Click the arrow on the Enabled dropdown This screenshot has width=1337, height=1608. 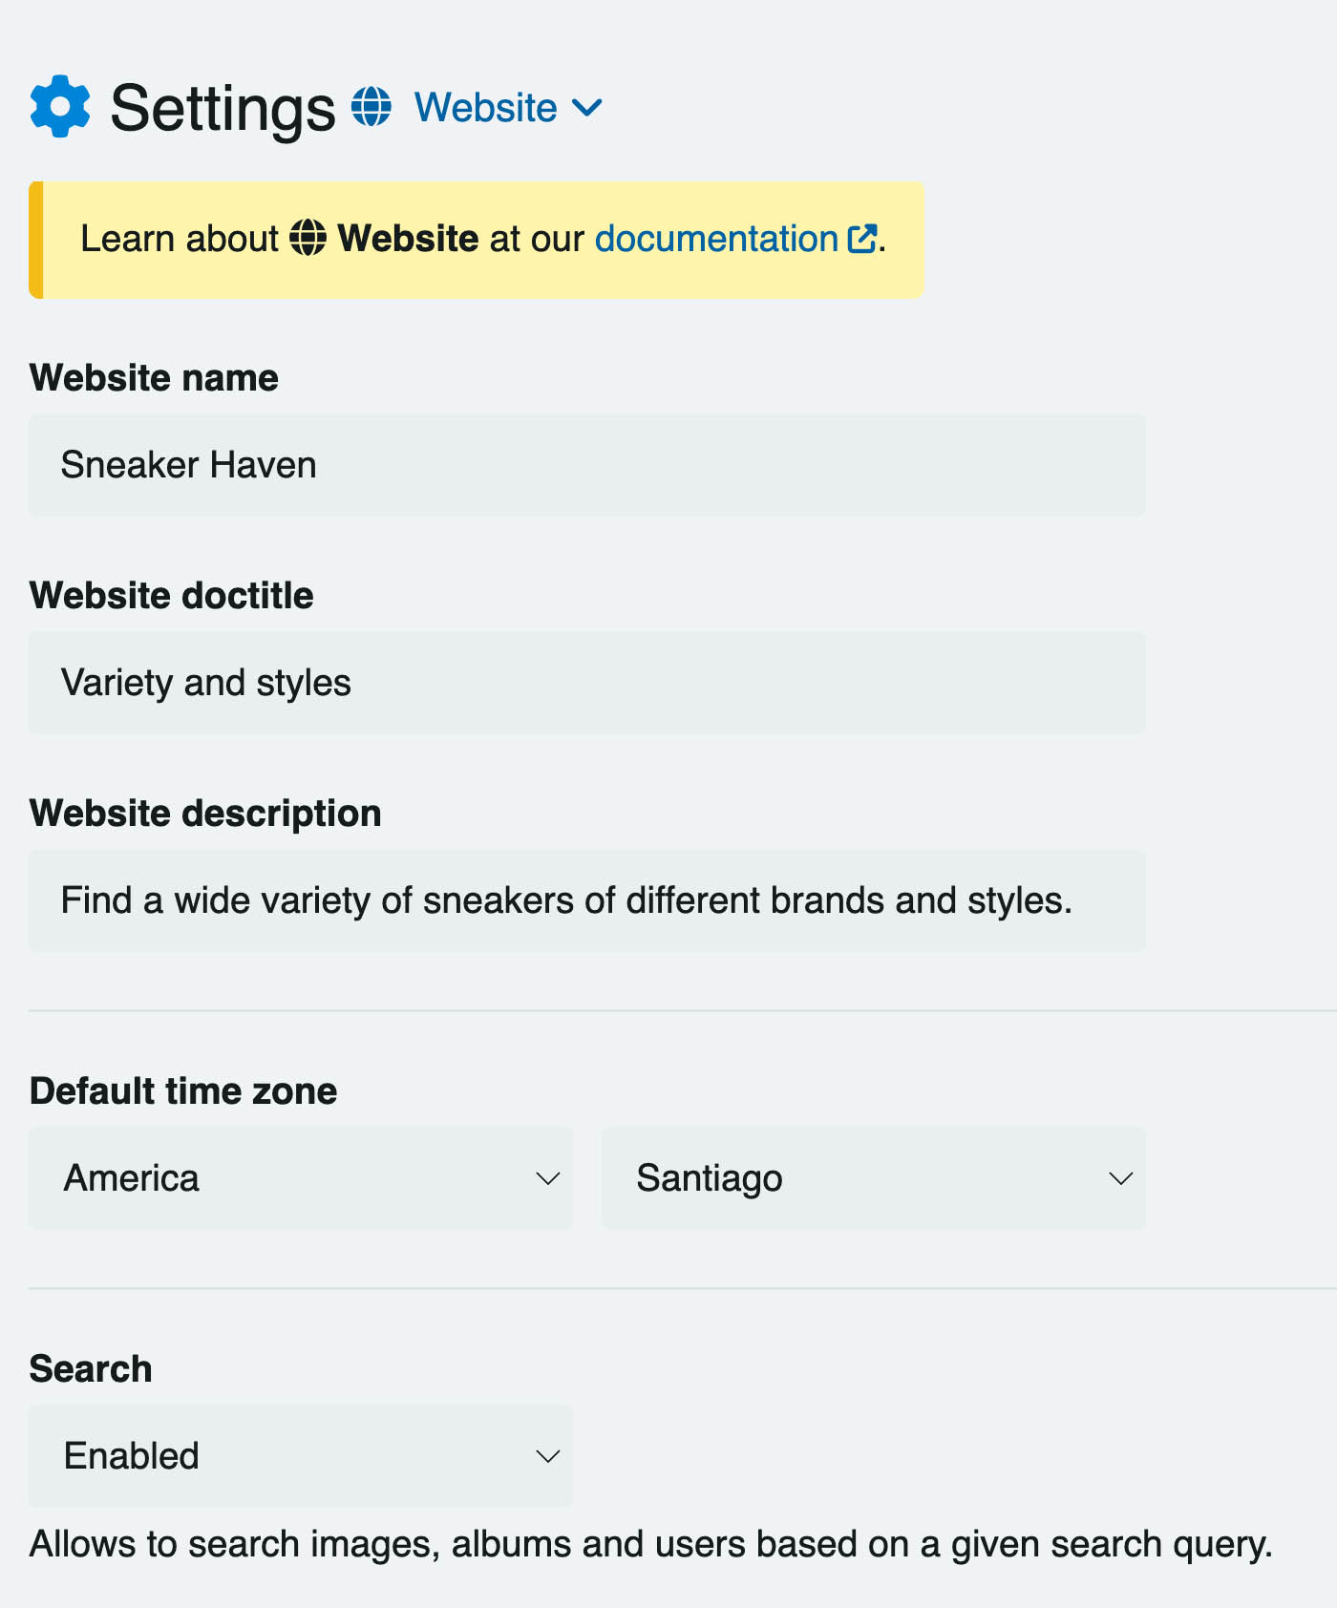548,1457
